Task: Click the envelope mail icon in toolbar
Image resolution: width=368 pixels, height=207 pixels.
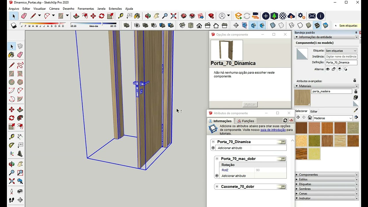Action: click(312, 16)
